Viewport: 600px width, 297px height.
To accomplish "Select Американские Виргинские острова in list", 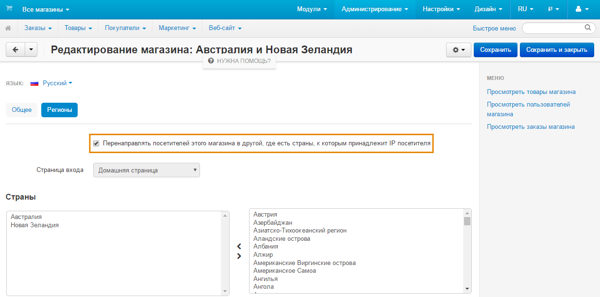I will tap(304, 263).
